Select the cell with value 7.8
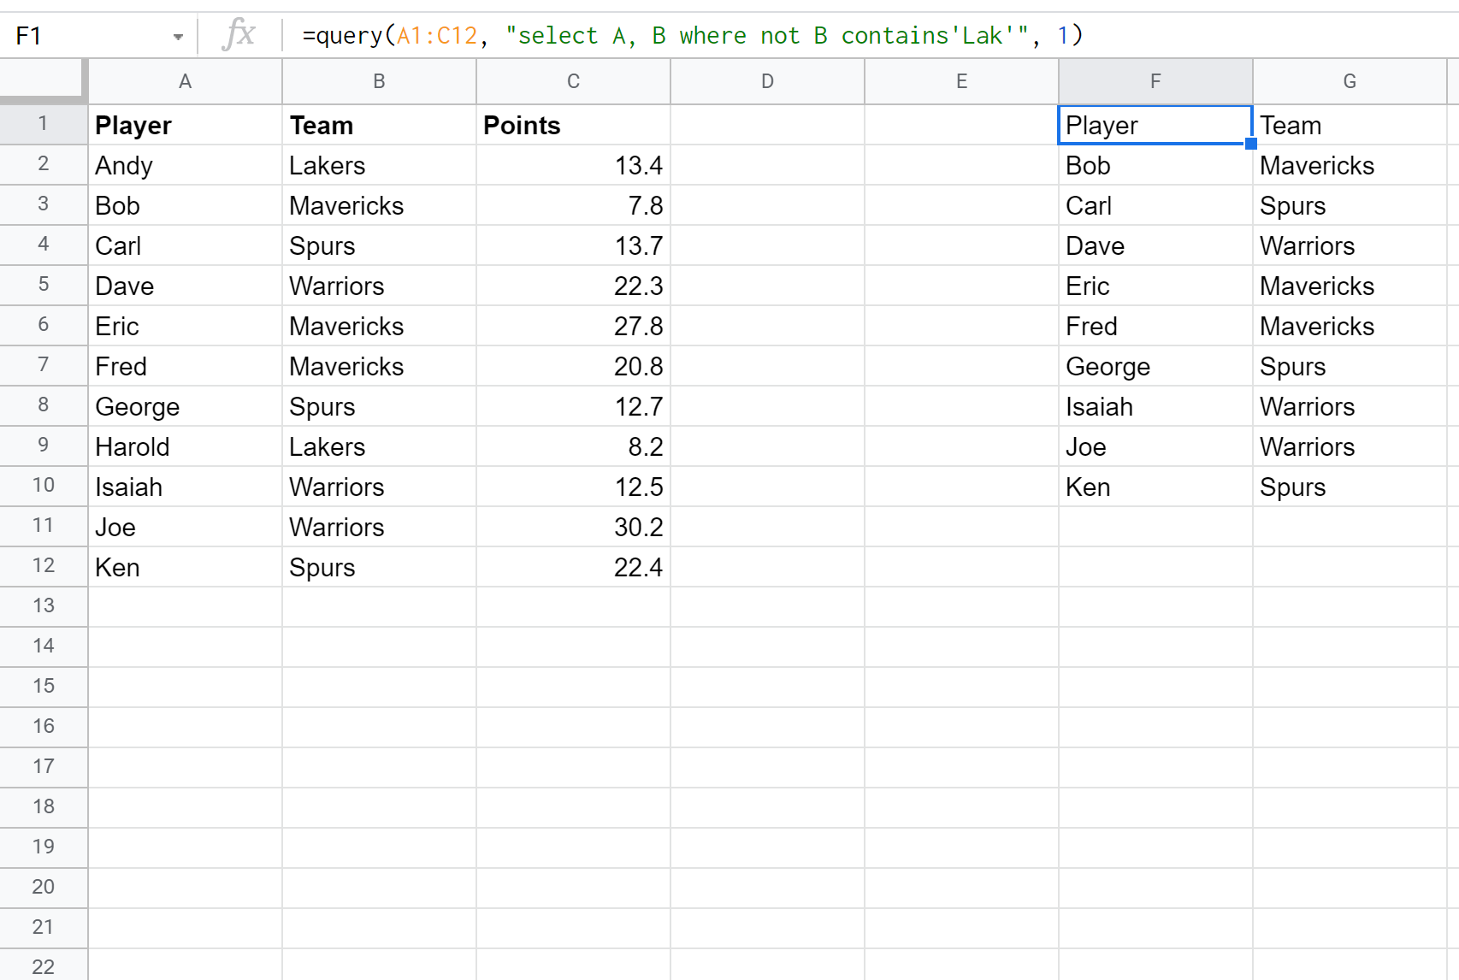Viewport: 1459px width, 980px height. (573, 206)
